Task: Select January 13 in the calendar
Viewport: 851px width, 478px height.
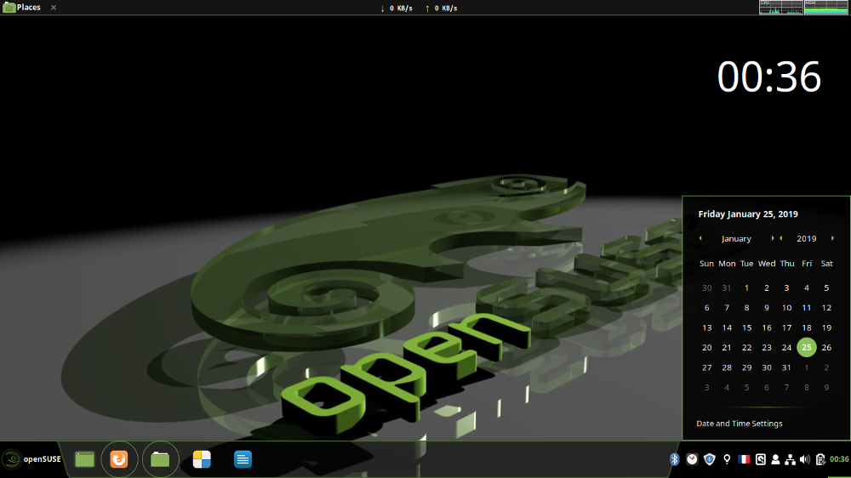Action: click(706, 327)
